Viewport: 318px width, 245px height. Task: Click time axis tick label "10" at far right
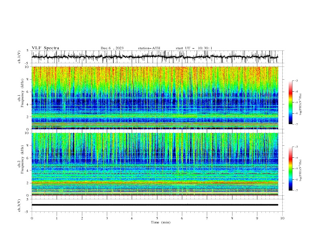pos(282,218)
